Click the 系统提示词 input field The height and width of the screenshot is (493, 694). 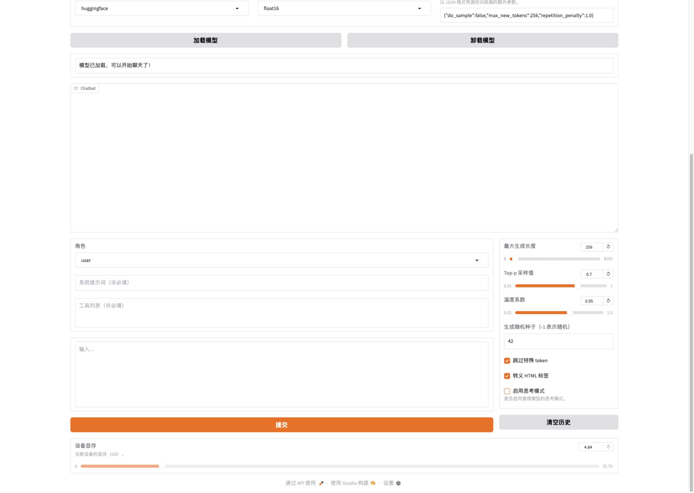(282, 283)
